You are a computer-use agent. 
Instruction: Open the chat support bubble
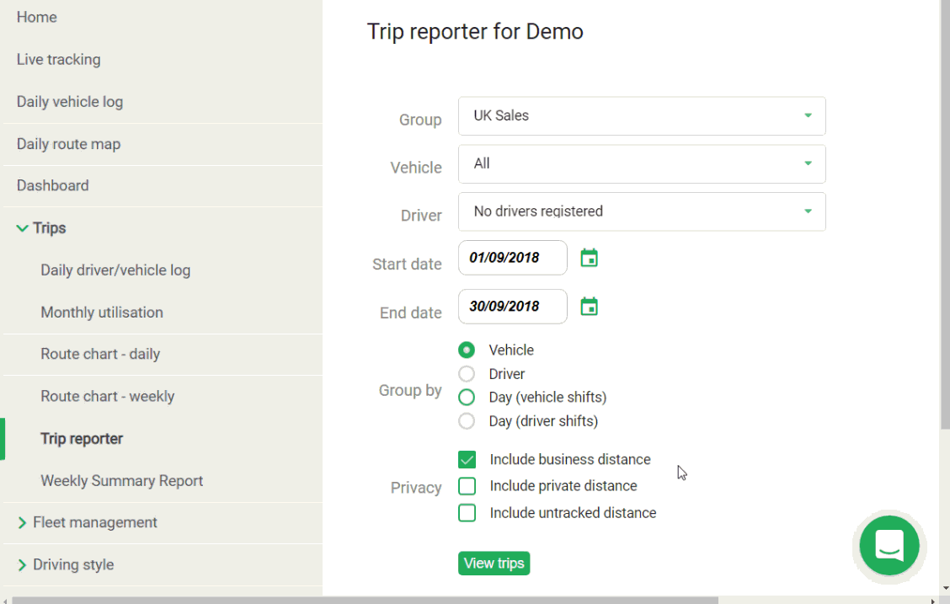coord(889,546)
